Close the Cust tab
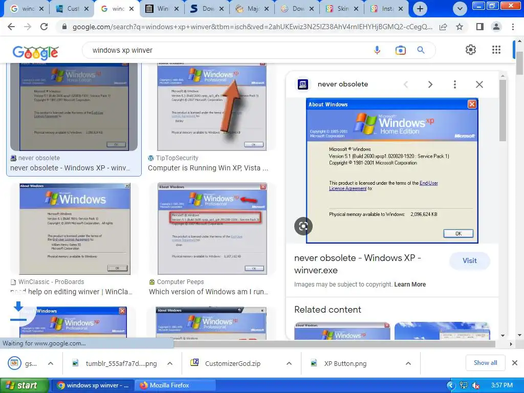This screenshot has width=524, height=393. tap(86, 9)
